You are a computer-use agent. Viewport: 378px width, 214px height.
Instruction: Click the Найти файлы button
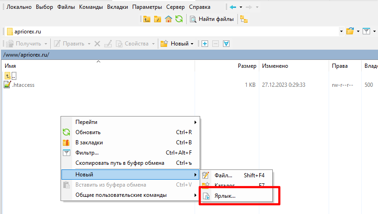pyautogui.click(x=213, y=19)
